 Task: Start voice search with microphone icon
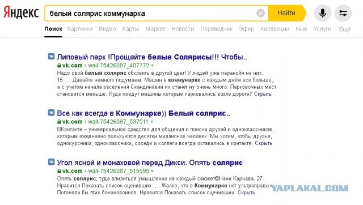click(323, 13)
